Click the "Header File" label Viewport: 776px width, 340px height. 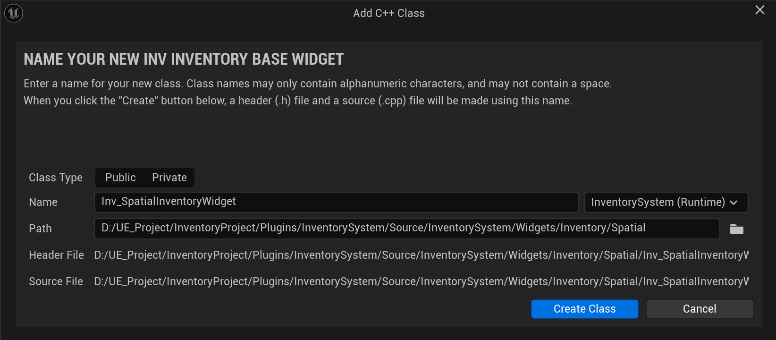57,255
